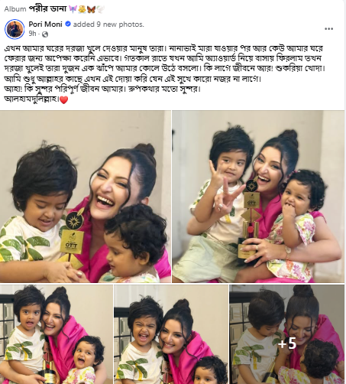Click the Bengali post caption text
The width and height of the screenshot is (346, 384).
click(165, 73)
